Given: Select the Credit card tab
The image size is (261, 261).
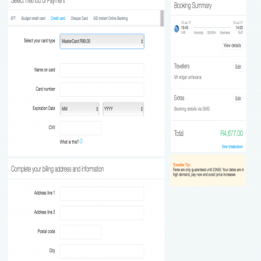Looking at the screenshot, I should pyautogui.click(x=58, y=19).
